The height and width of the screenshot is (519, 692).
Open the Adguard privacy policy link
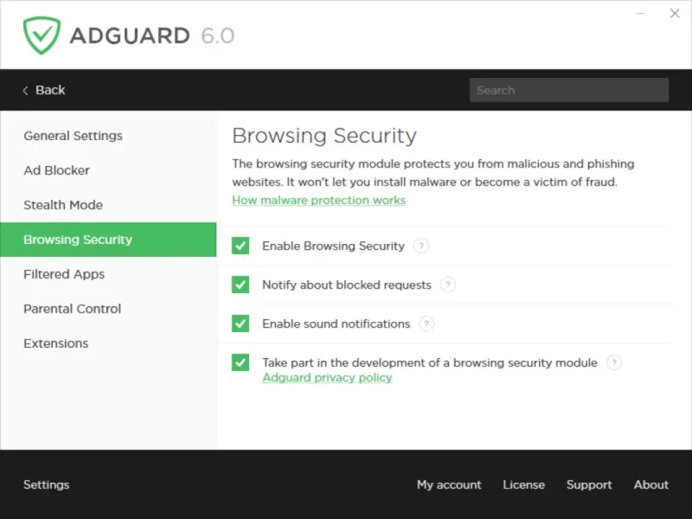(327, 378)
